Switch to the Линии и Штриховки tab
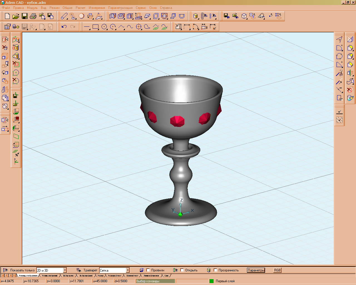This screenshot has width=356, height=285. (151, 276)
